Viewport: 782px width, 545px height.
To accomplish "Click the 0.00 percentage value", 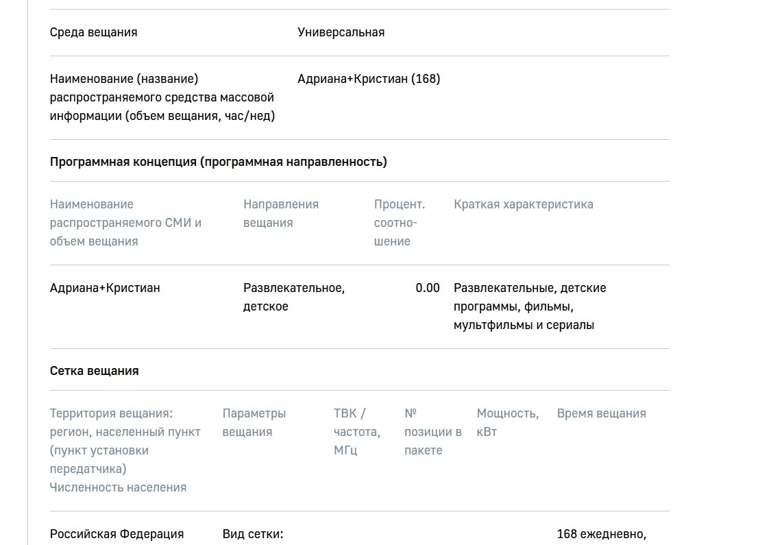I will (428, 288).
